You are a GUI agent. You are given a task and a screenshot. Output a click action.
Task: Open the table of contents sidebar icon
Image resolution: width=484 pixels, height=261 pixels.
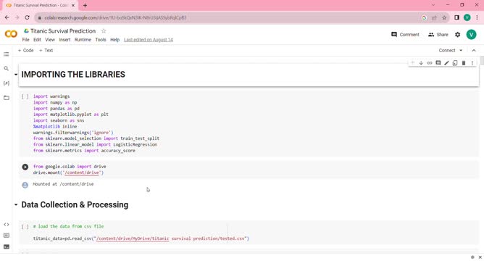[7, 54]
